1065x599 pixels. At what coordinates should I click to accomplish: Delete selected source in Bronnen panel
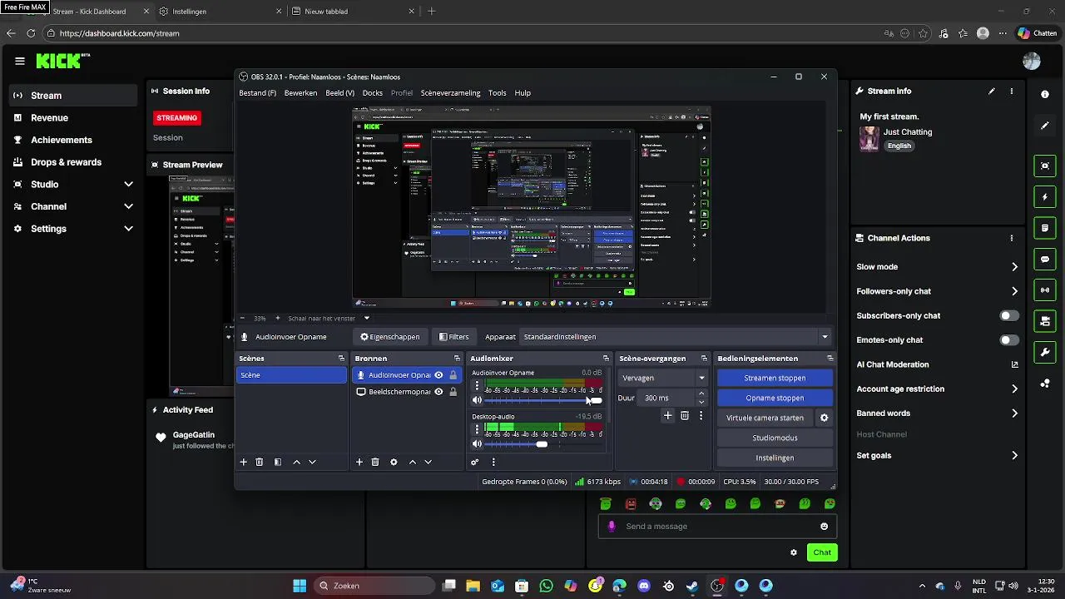(375, 462)
